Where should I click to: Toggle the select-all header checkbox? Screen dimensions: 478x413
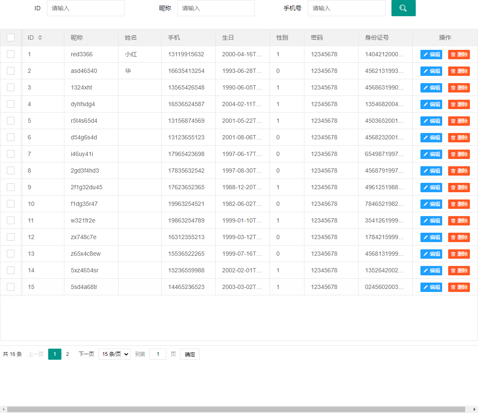[x=11, y=38]
